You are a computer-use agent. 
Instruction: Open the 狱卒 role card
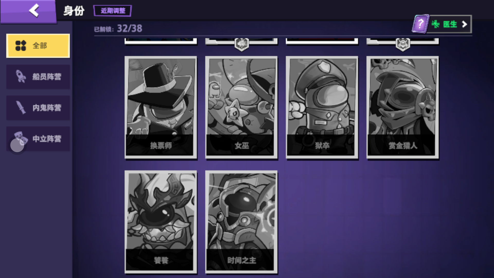coord(322,107)
